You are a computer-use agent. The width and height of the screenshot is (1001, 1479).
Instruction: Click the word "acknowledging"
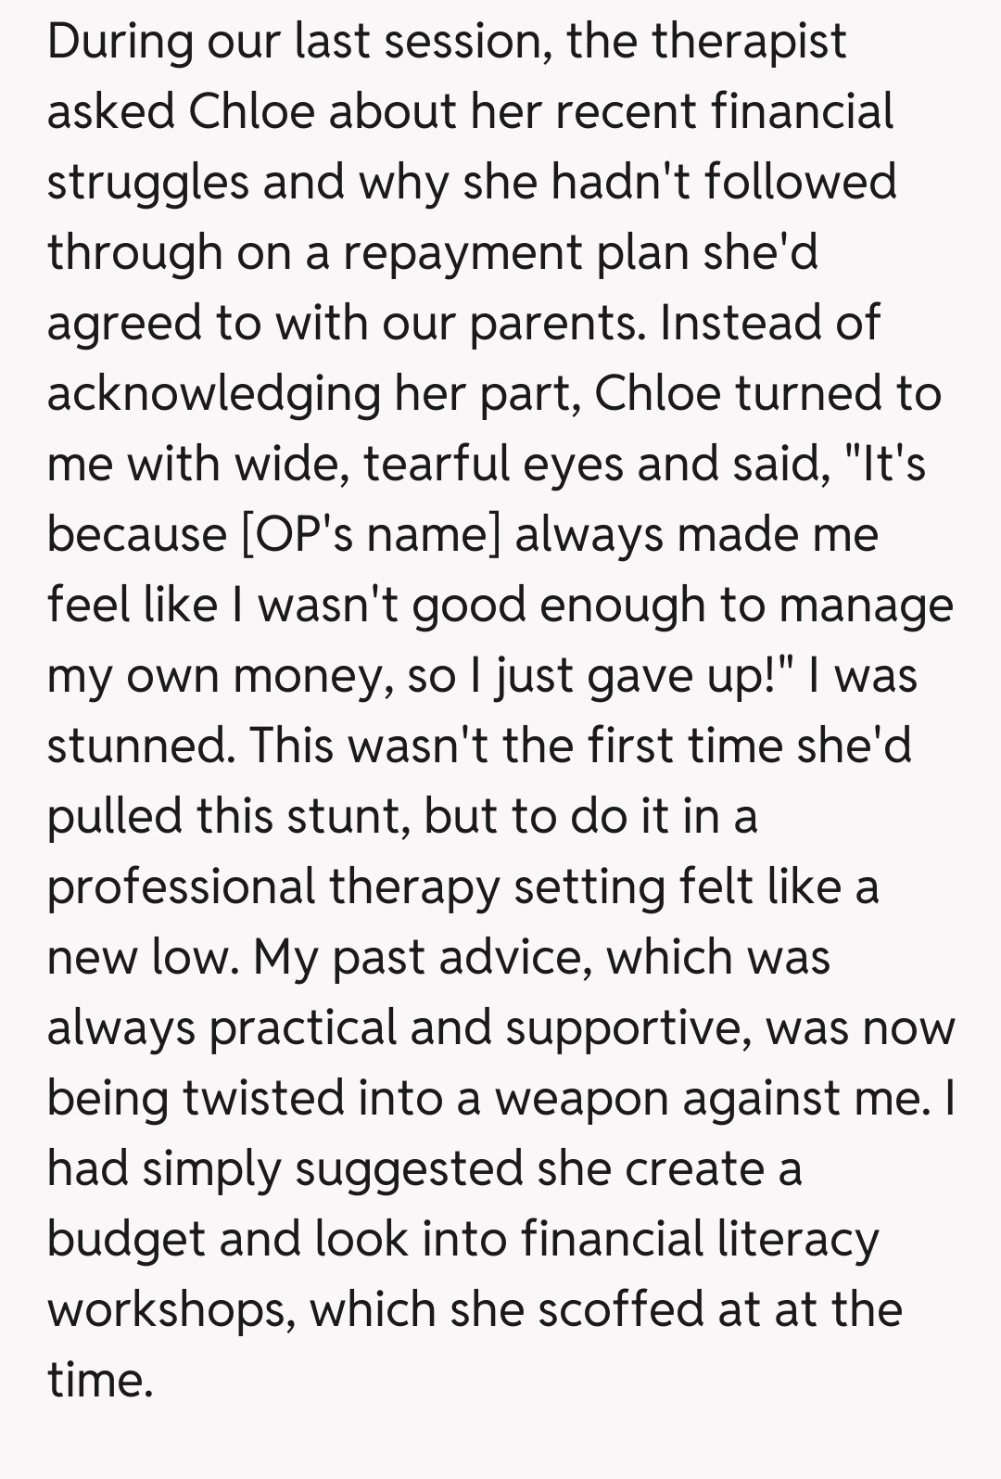tap(213, 394)
